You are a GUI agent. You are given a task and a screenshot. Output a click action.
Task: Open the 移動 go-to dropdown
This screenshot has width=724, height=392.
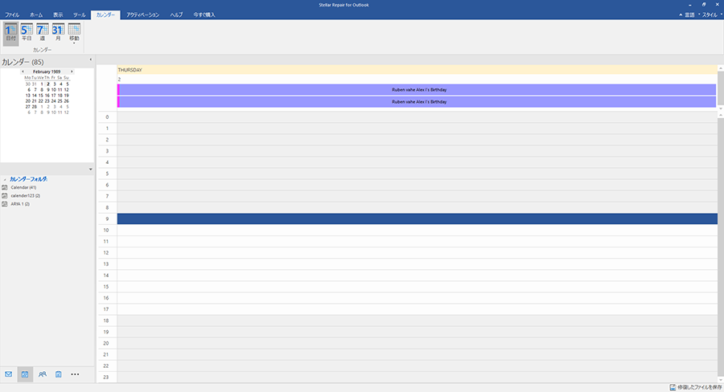[74, 32]
